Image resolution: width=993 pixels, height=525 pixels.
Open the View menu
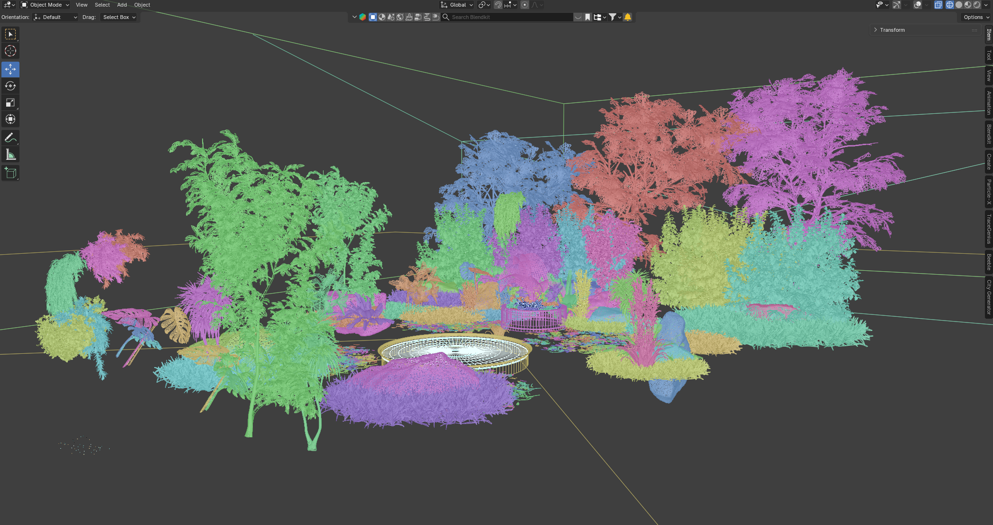[82, 5]
